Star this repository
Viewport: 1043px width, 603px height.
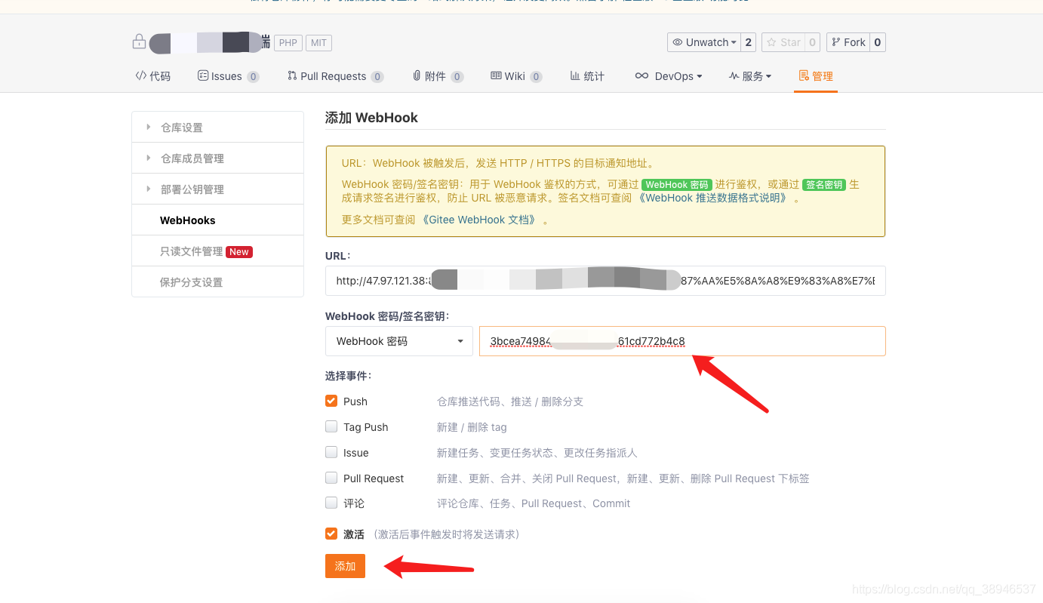click(783, 42)
